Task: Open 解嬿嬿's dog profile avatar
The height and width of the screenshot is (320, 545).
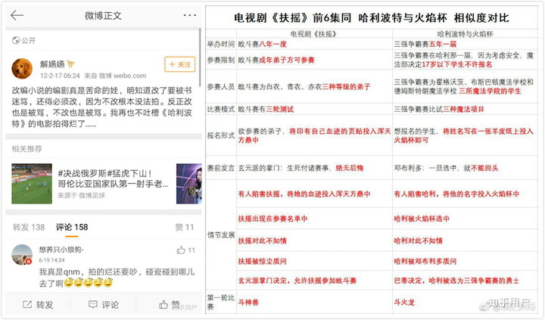Action: coord(22,69)
